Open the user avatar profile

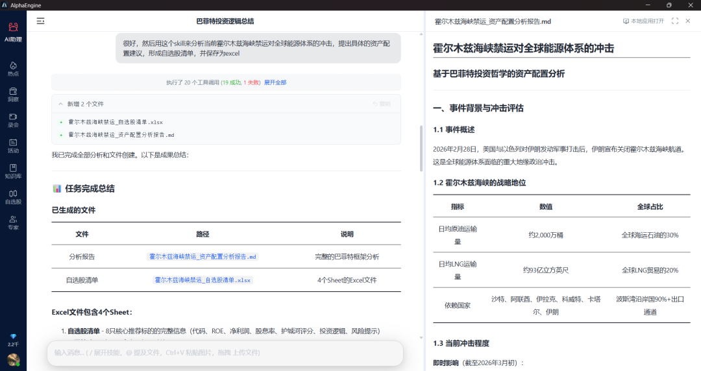pos(14,360)
